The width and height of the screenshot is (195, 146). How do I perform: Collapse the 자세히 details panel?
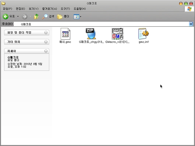pos(46,51)
